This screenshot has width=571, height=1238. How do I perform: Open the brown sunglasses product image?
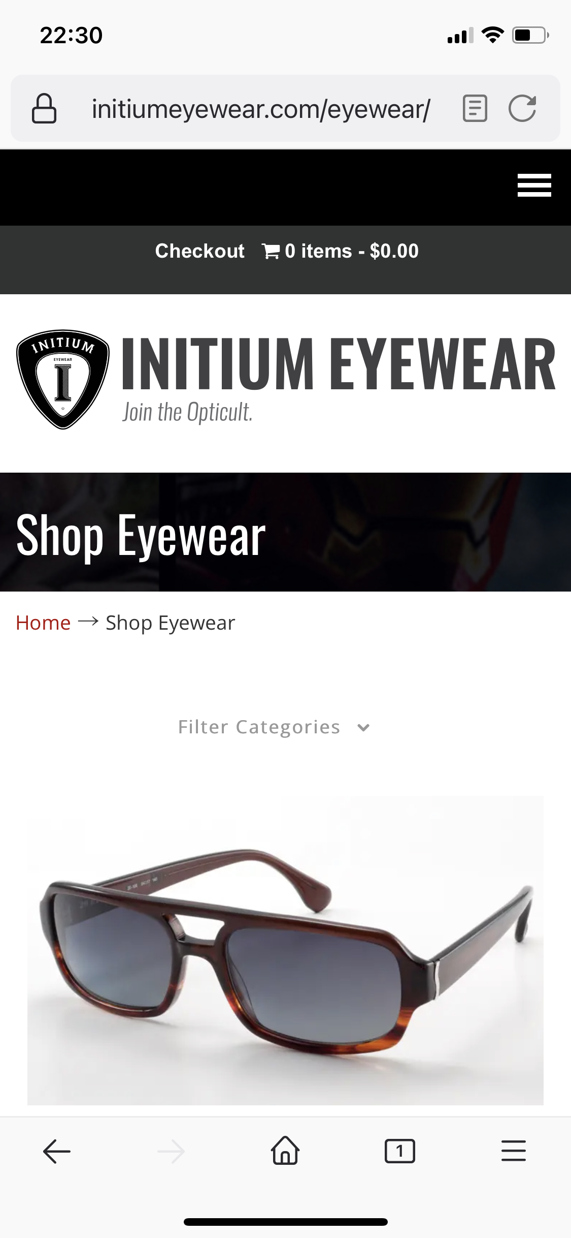[285, 950]
